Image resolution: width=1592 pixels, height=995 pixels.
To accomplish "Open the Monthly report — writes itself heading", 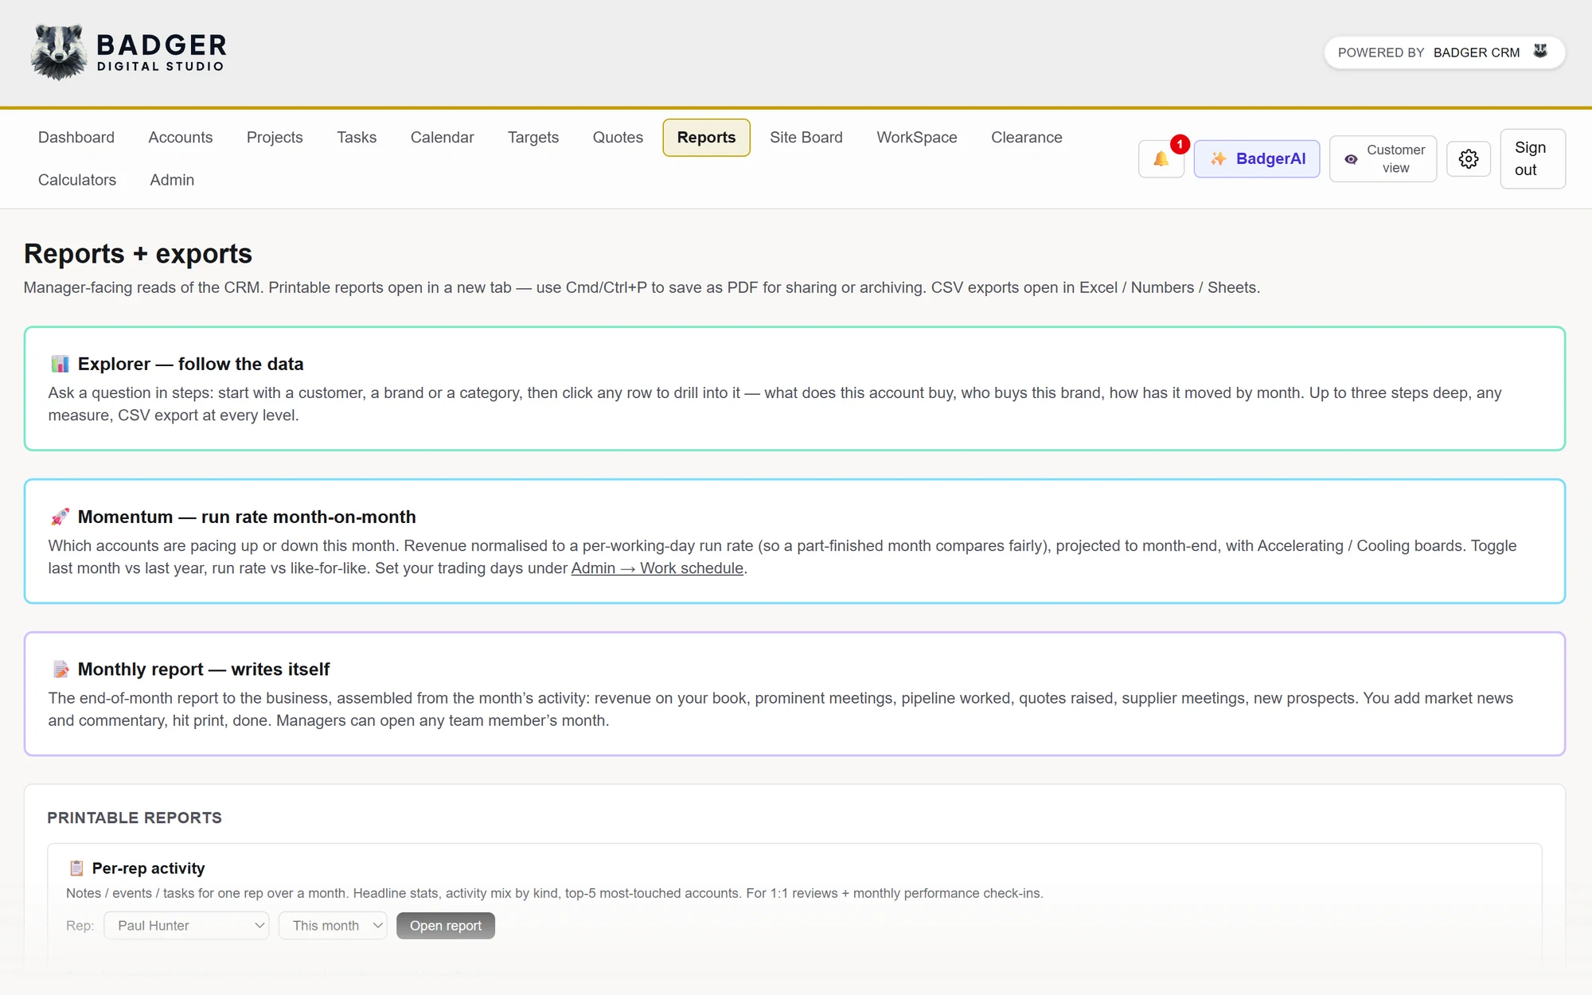I will [x=204, y=669].
